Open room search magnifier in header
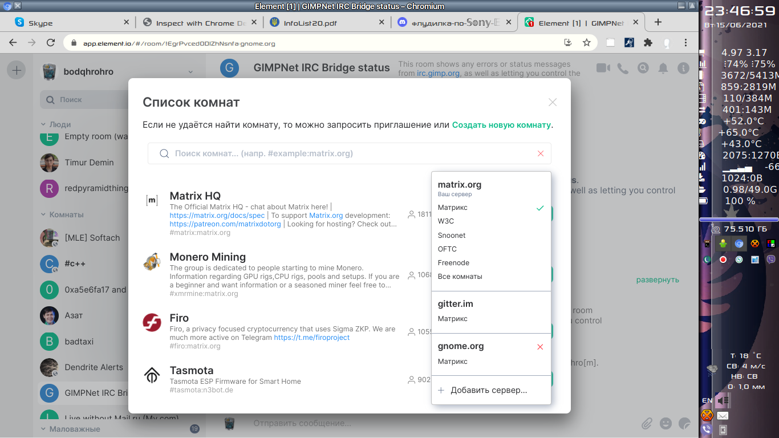 (x=643, y=68)
